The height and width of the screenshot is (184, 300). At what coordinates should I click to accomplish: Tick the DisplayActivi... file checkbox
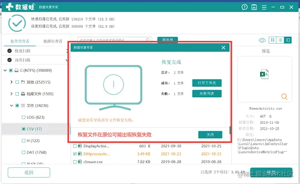tap(75, 146)
